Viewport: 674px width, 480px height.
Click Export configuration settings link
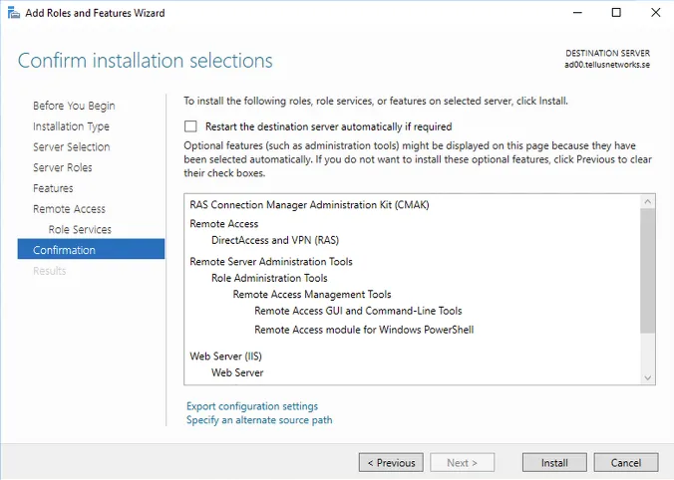coord(252,406)
